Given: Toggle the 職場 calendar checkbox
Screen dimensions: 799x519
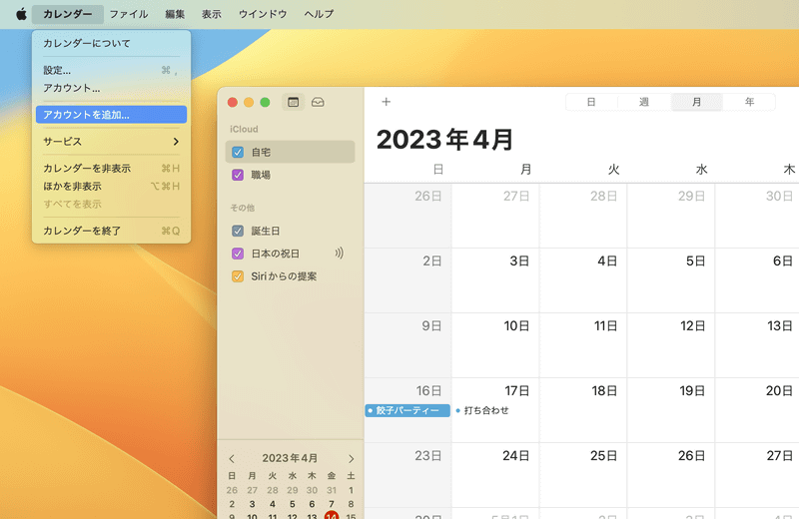Looking at the screenshot, I should point(238,175).
